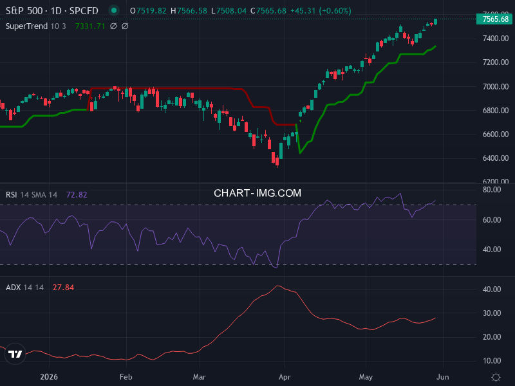Open chart settings gear icon
Screen dimensions: 515x386
(496, 377)
